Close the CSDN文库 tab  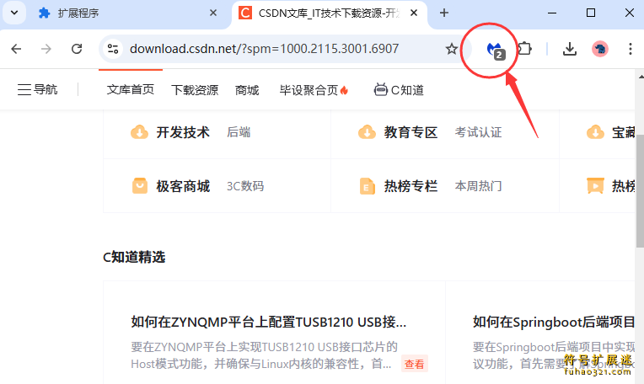tap(414, 13)
